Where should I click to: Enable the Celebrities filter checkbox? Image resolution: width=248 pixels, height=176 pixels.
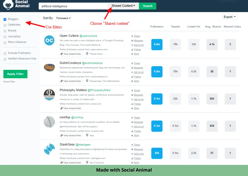pos(5,25)
